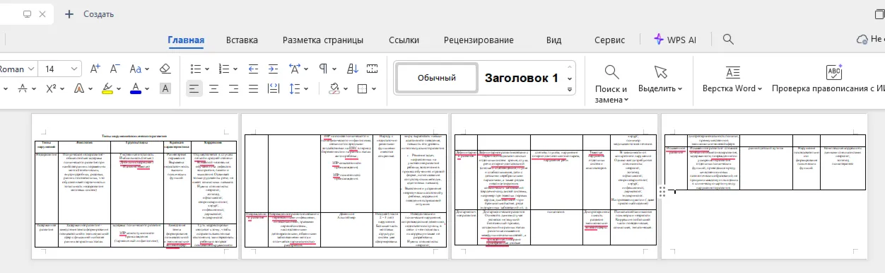This screenshot has width=885, height=273.
Task: Open the Вид tab
Action: point(553,40)
